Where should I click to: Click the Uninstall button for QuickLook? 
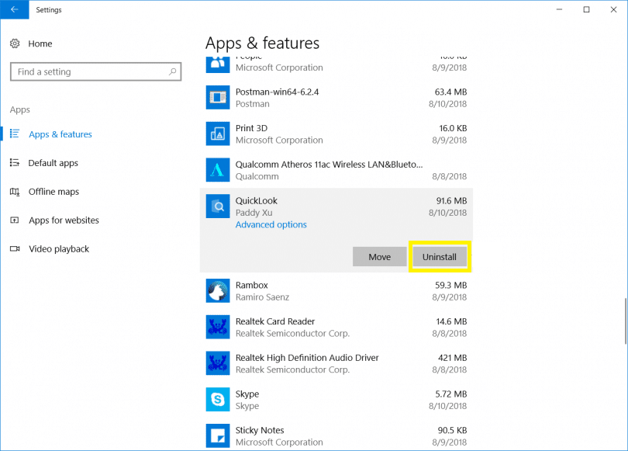[x=440, y=257]
